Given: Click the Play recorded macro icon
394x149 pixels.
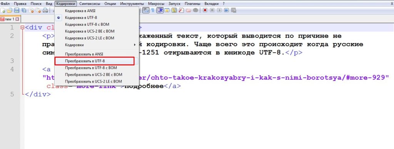Looking at the screenshot, I should 219,10.
